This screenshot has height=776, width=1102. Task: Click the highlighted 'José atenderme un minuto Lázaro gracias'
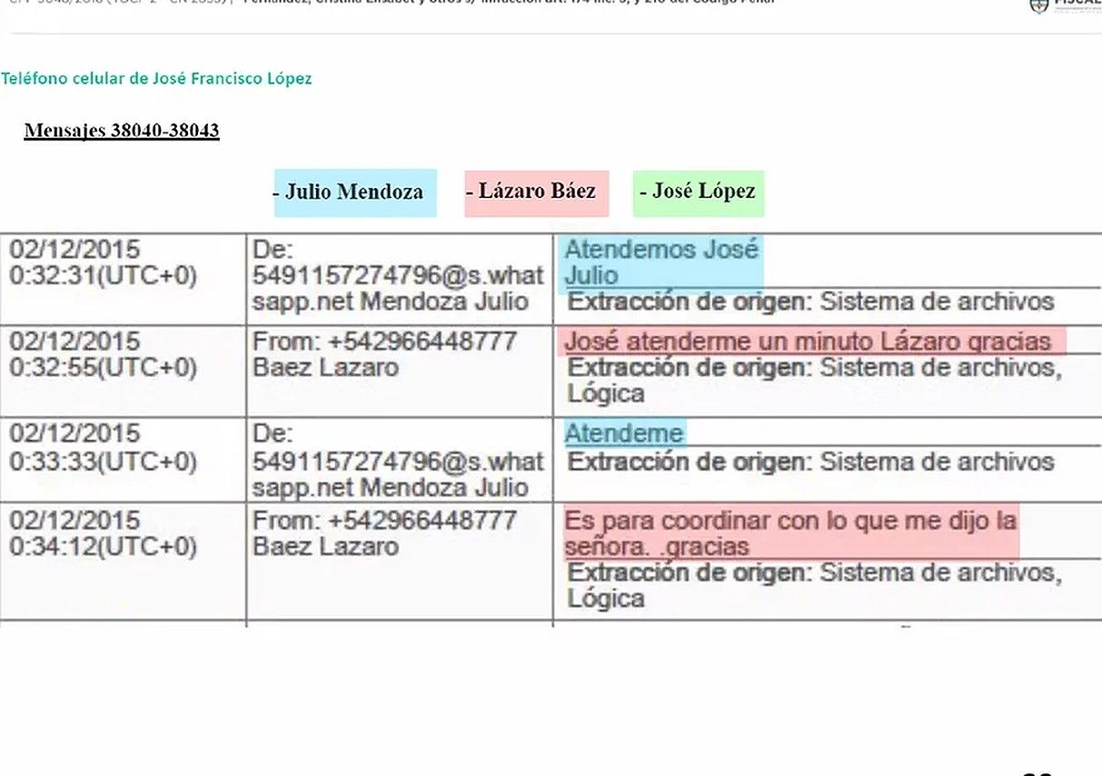pos(807,342)
